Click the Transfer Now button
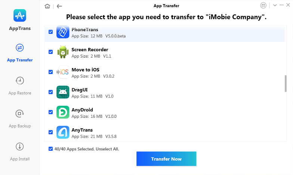Screen dimensions: 293x175 pos(166,159)
